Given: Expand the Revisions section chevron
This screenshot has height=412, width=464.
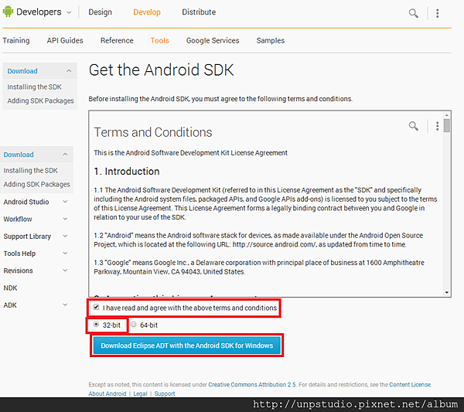Looking at the screenshot, I should point(65,270).
